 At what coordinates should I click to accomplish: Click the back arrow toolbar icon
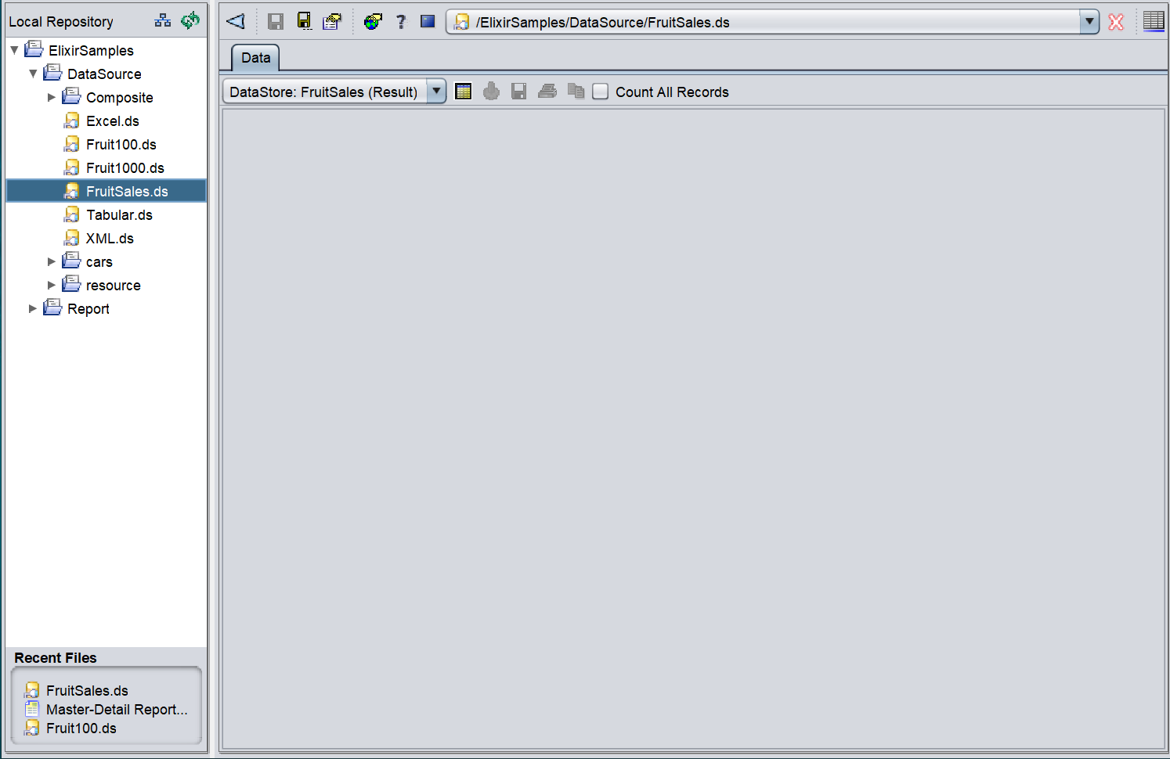236,21
